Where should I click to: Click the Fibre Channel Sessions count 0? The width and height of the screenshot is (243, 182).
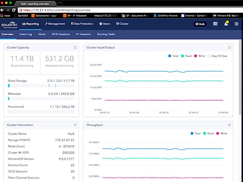tap(73, 178)
